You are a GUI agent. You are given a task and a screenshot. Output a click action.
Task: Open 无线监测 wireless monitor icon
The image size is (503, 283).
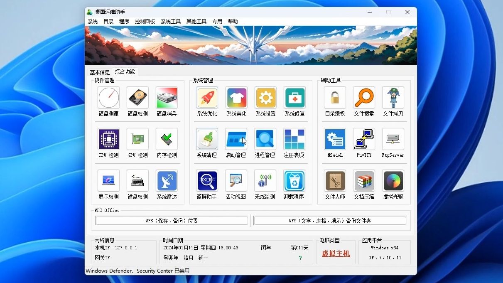click(265, 181)
